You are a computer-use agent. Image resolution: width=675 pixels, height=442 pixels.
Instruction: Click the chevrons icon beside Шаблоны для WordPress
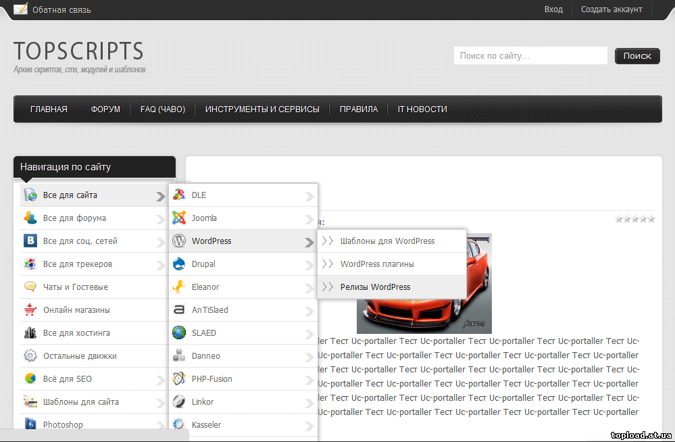328,241
